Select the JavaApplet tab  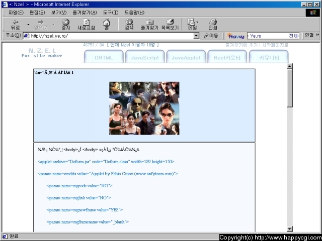click(x=186, y=57)
